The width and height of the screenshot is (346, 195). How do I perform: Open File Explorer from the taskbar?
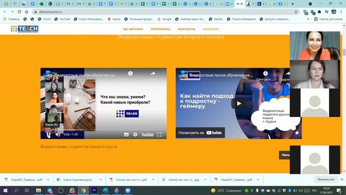38,190
